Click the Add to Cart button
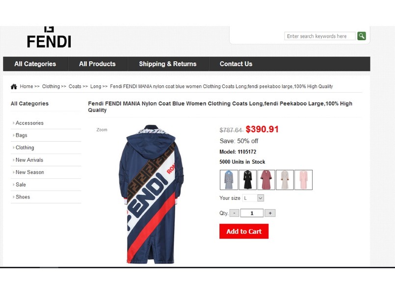Viewport: 395px width, 295px height. [244, 231]
